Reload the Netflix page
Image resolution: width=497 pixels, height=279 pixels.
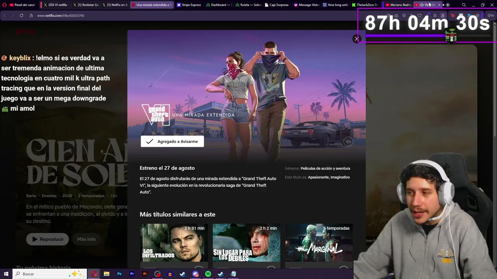21,15
